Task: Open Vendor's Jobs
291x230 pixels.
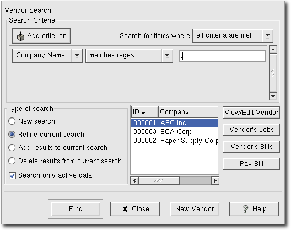Action: 251,130
